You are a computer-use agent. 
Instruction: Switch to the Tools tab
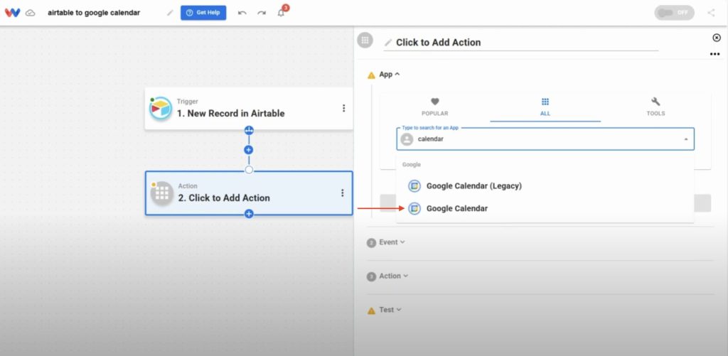[655, 107]
